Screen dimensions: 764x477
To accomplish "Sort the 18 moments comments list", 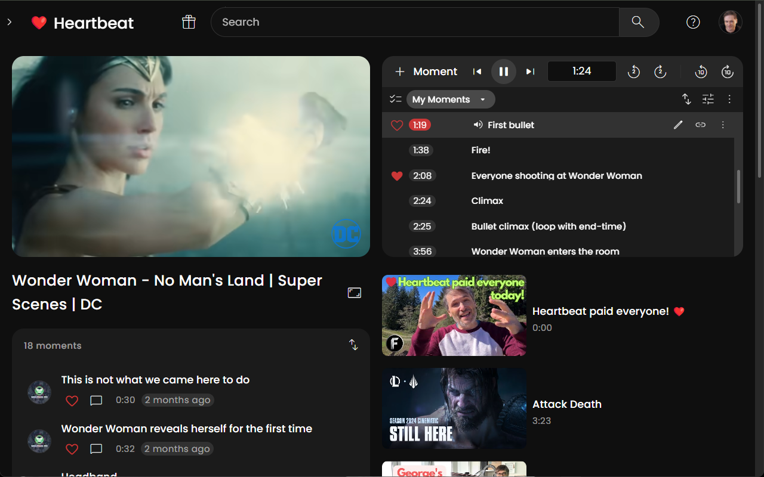I will point(354,345).
